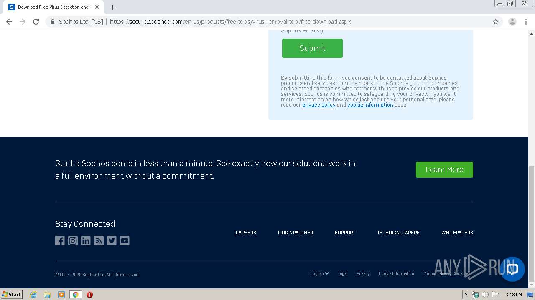Reload the current page

36,22
